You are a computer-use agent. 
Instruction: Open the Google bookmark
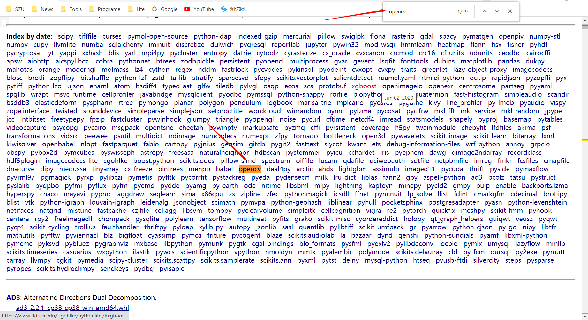pyautogui.click(x=165, y=9)
